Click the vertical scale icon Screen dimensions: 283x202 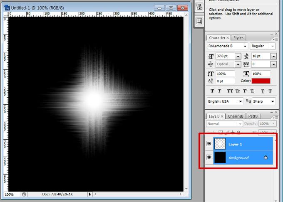point(211,74)
